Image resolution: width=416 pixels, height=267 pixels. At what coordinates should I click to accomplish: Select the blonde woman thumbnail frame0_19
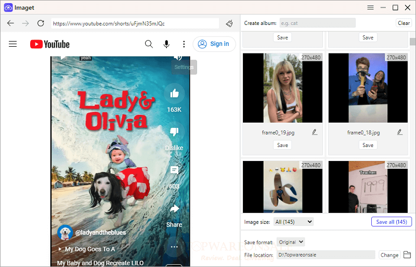coord(282,88)
